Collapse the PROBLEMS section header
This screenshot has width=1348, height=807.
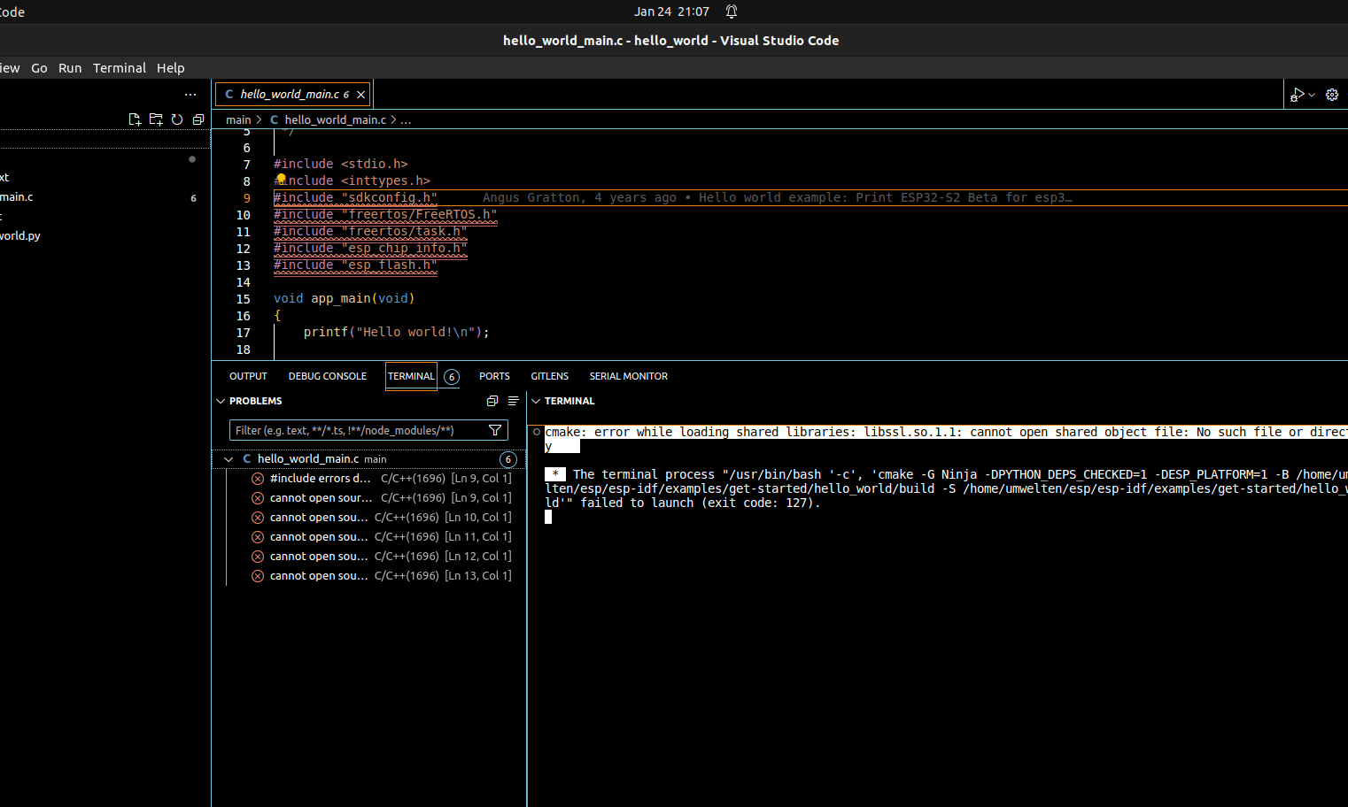[221, 401]
